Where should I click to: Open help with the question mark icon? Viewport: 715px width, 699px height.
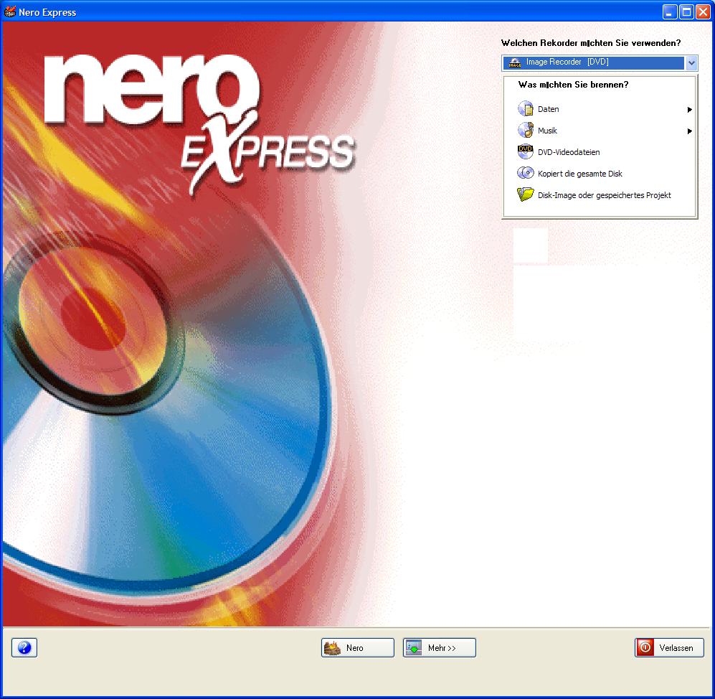(x=24, y=647)
